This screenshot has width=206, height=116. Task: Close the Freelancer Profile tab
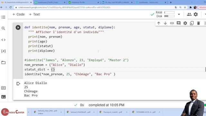(98, 2)
